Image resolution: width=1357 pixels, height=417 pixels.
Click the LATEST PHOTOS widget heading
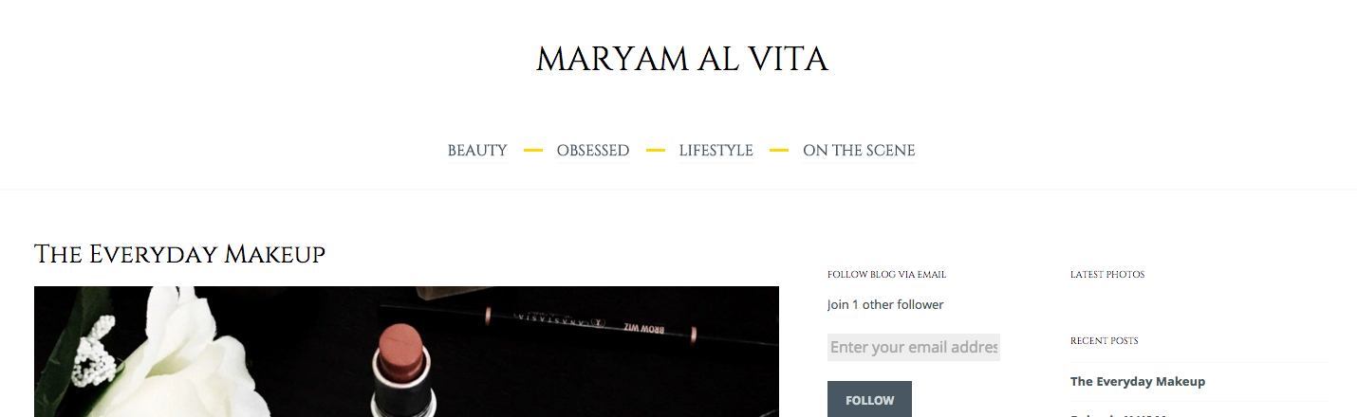(1107, 275)
